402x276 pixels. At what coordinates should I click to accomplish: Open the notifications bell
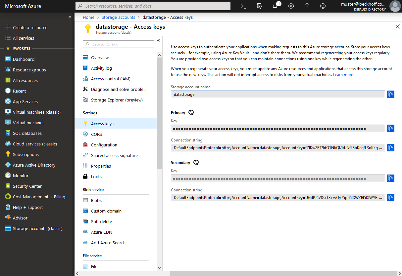click(x=275, y=6)
